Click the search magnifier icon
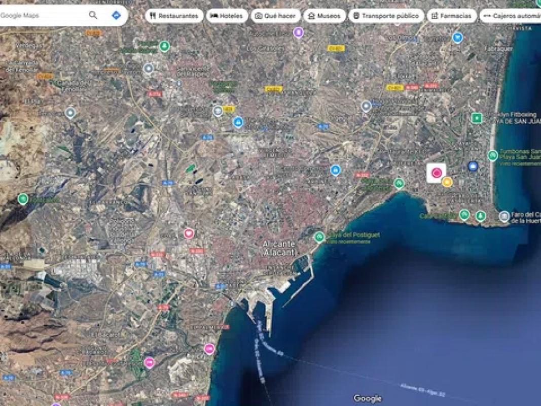Viewport: 541px width, 406px height. 93,15
